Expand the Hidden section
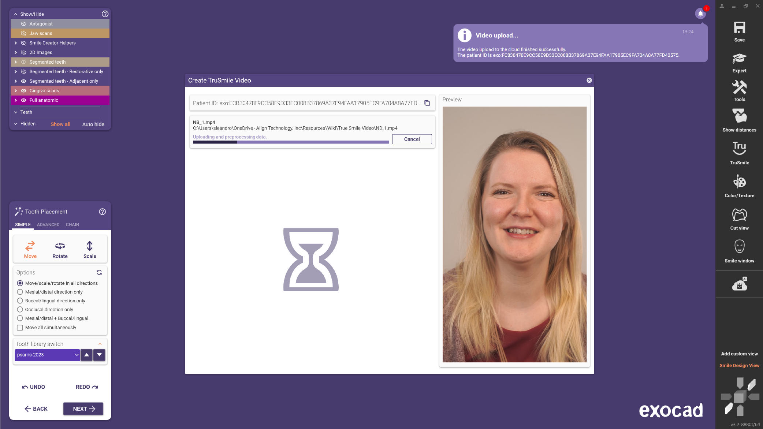763x429 pixels. tap(15, 124)
